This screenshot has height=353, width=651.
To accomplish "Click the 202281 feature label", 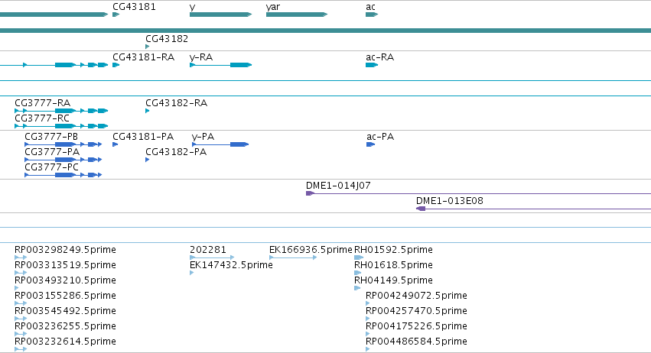I will tap(208, 250).
